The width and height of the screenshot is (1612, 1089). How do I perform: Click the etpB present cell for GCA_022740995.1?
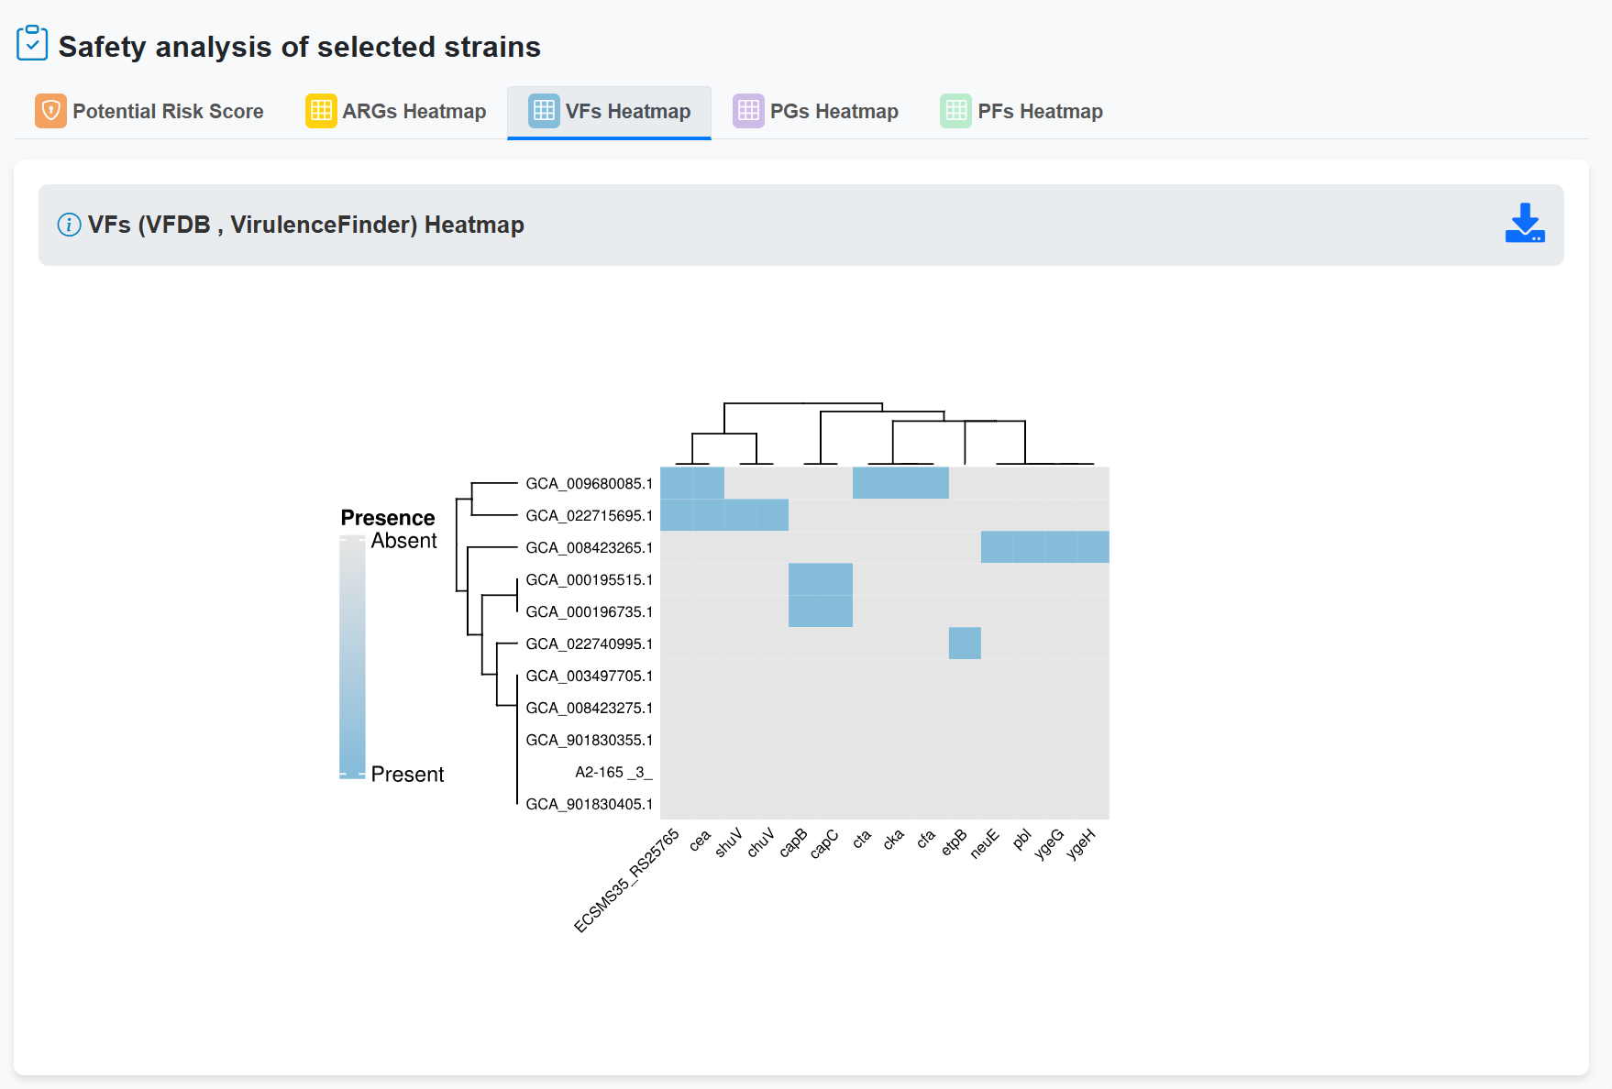click(965, 643)
